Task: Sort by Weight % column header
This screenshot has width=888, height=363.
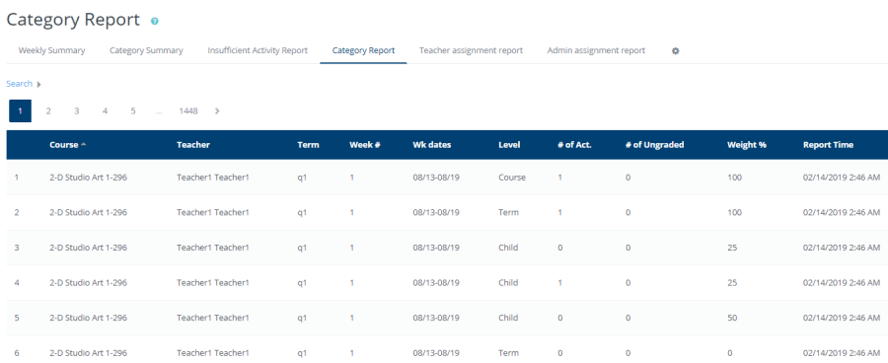Action: click(747, 145)
